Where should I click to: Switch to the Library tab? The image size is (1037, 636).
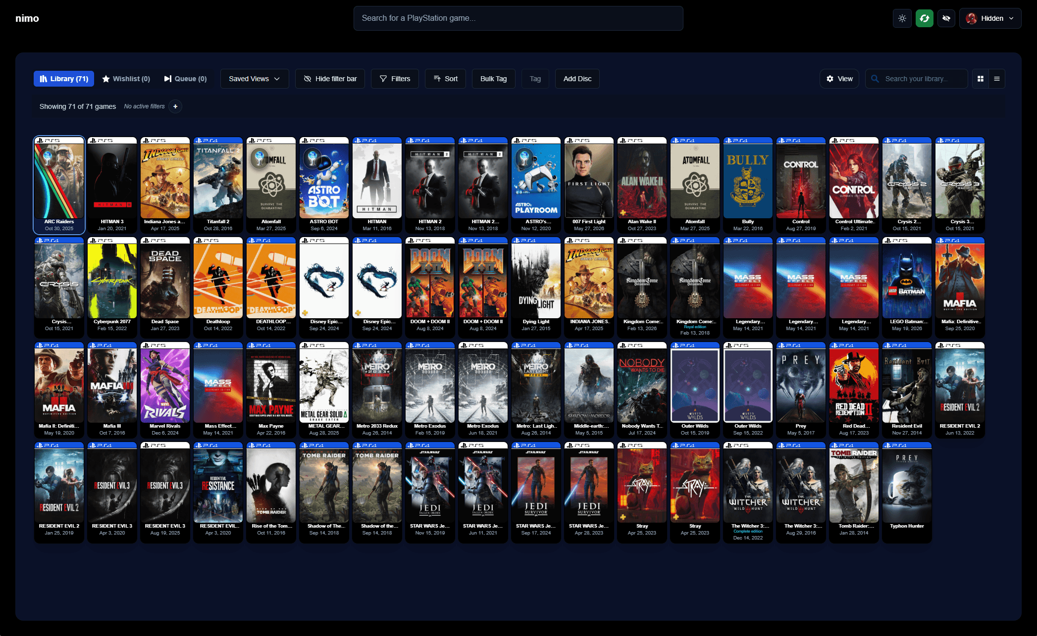[63, 78]
